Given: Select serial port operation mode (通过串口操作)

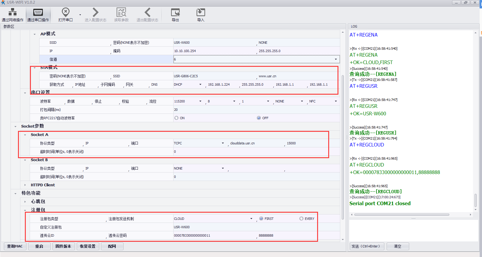Looking at the screenshot, I should click(x=38, y=15).
